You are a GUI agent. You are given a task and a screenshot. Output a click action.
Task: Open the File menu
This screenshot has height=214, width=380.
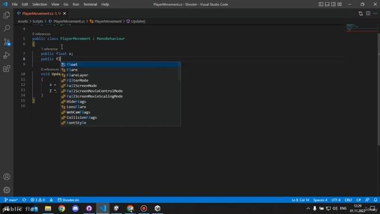[14, 4]
